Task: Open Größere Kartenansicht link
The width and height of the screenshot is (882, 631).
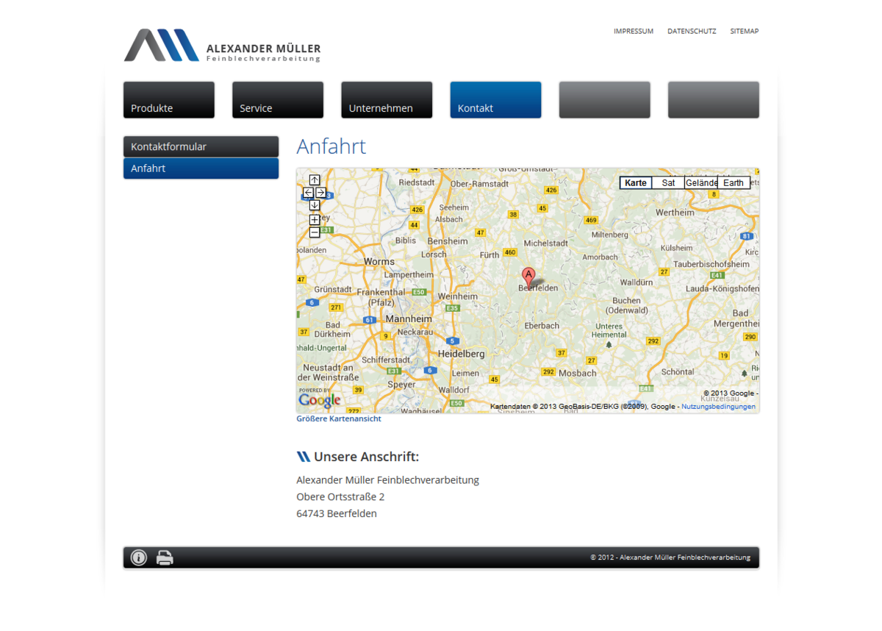Action: coord(339,418)
